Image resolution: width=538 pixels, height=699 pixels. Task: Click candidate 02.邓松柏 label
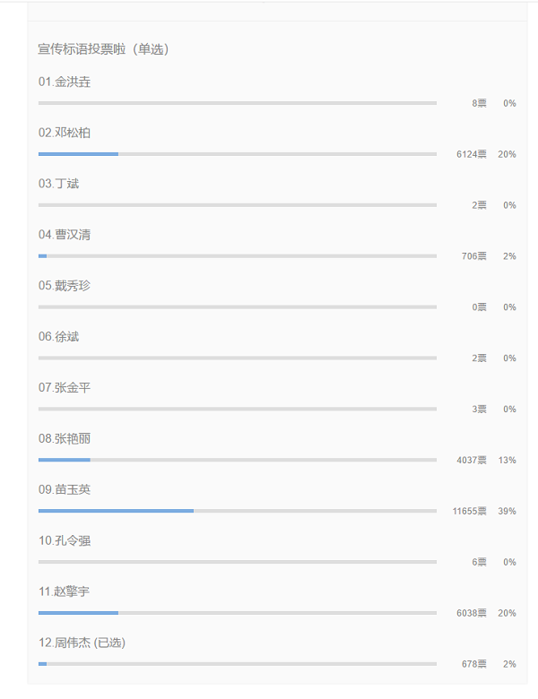[65, 133]
